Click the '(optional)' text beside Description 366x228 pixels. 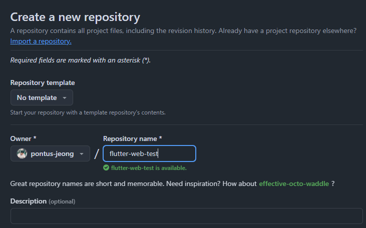coord(62,201)
